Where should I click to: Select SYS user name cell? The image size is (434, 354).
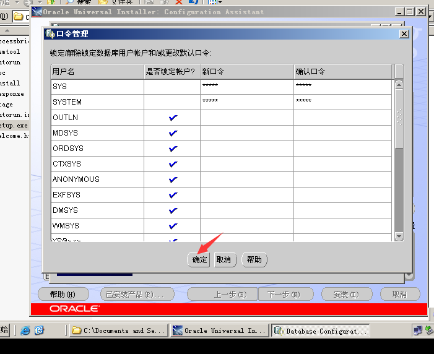(97, 87)
